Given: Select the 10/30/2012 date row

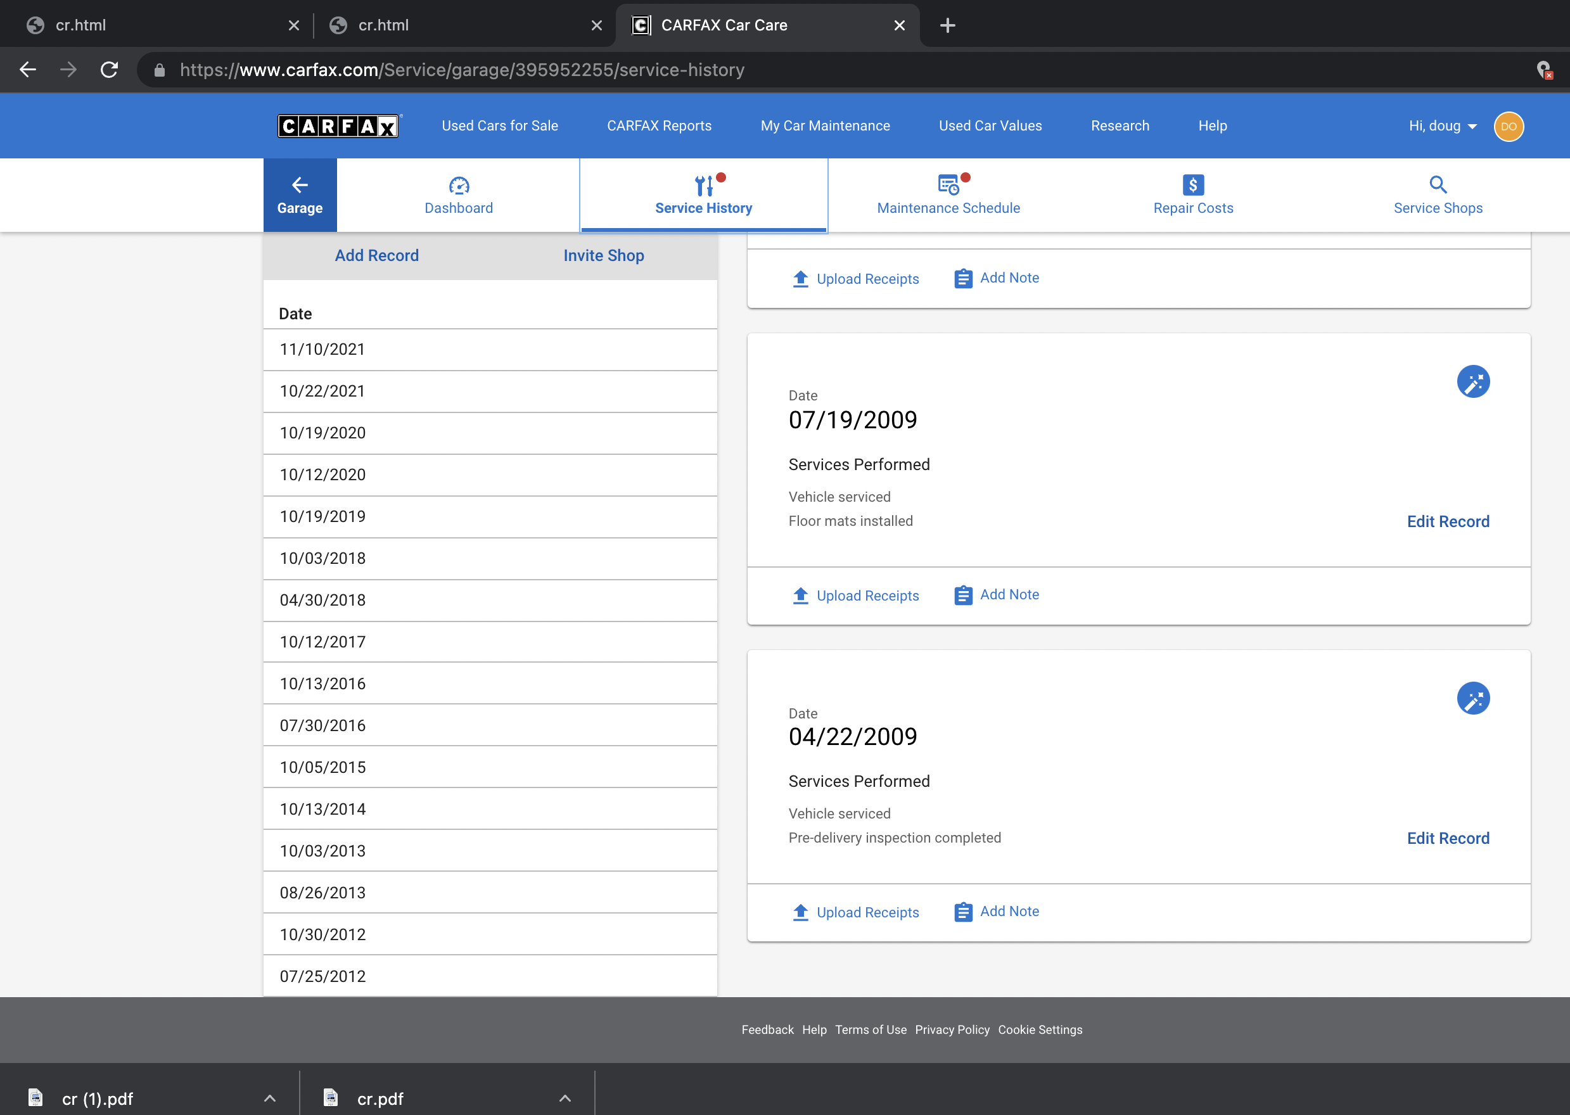Looking at the screenshot, I should click(490, 935).
